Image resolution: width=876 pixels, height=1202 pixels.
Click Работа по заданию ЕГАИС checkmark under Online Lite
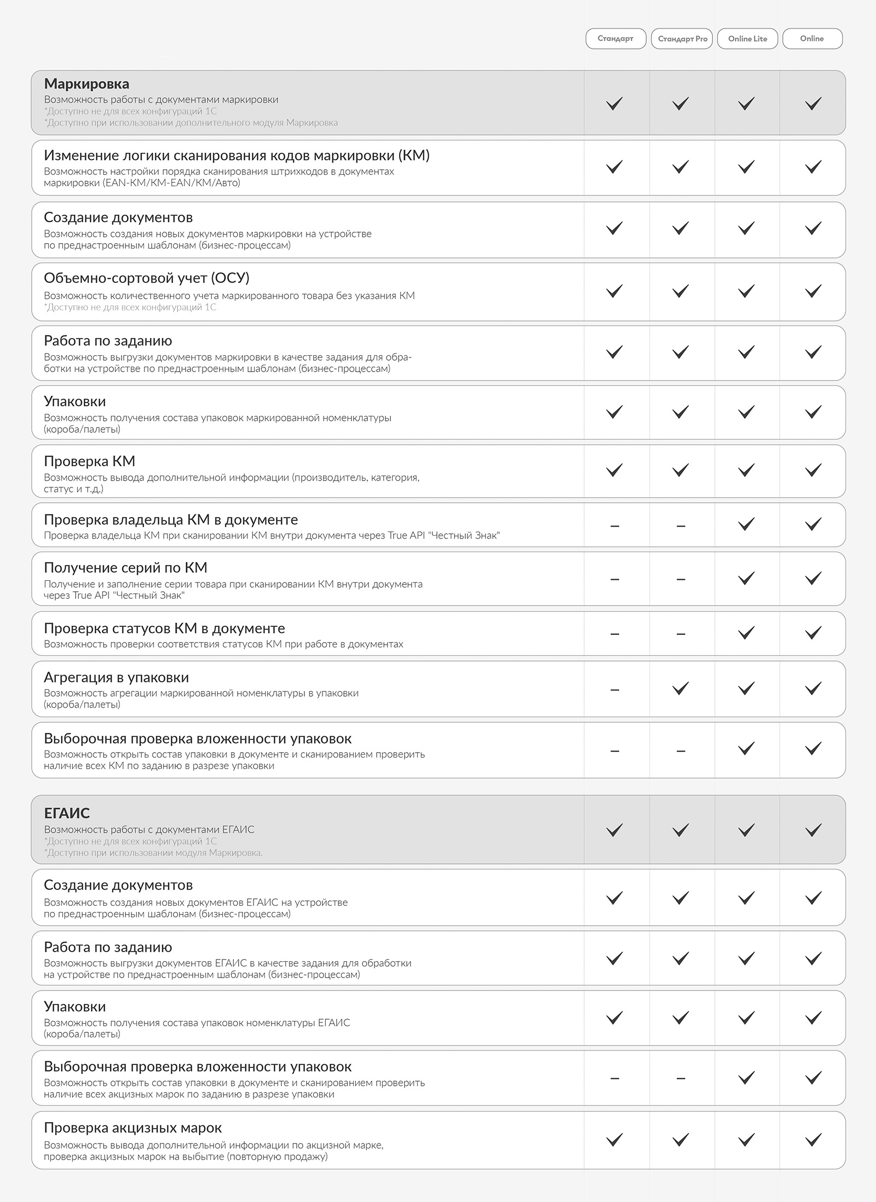click(x=747, y=958)
